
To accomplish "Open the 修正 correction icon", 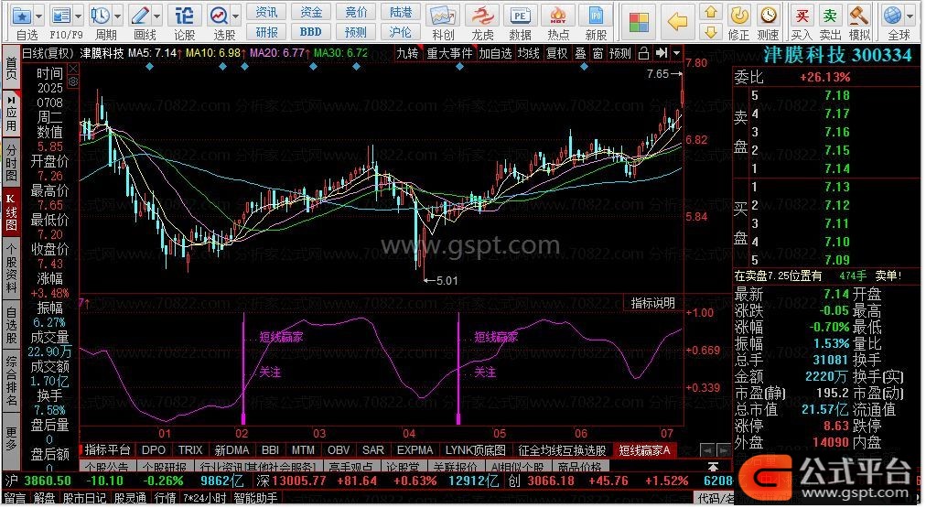I will pyautogui.click(x=738, y=16).
